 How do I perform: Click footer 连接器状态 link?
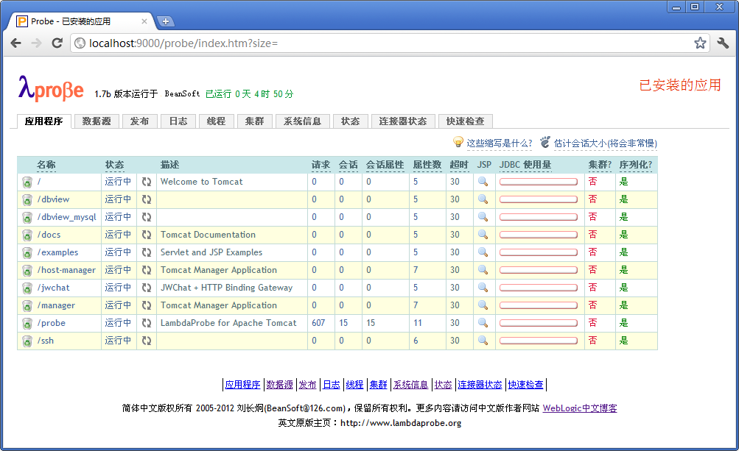click(x=480, y=385)
